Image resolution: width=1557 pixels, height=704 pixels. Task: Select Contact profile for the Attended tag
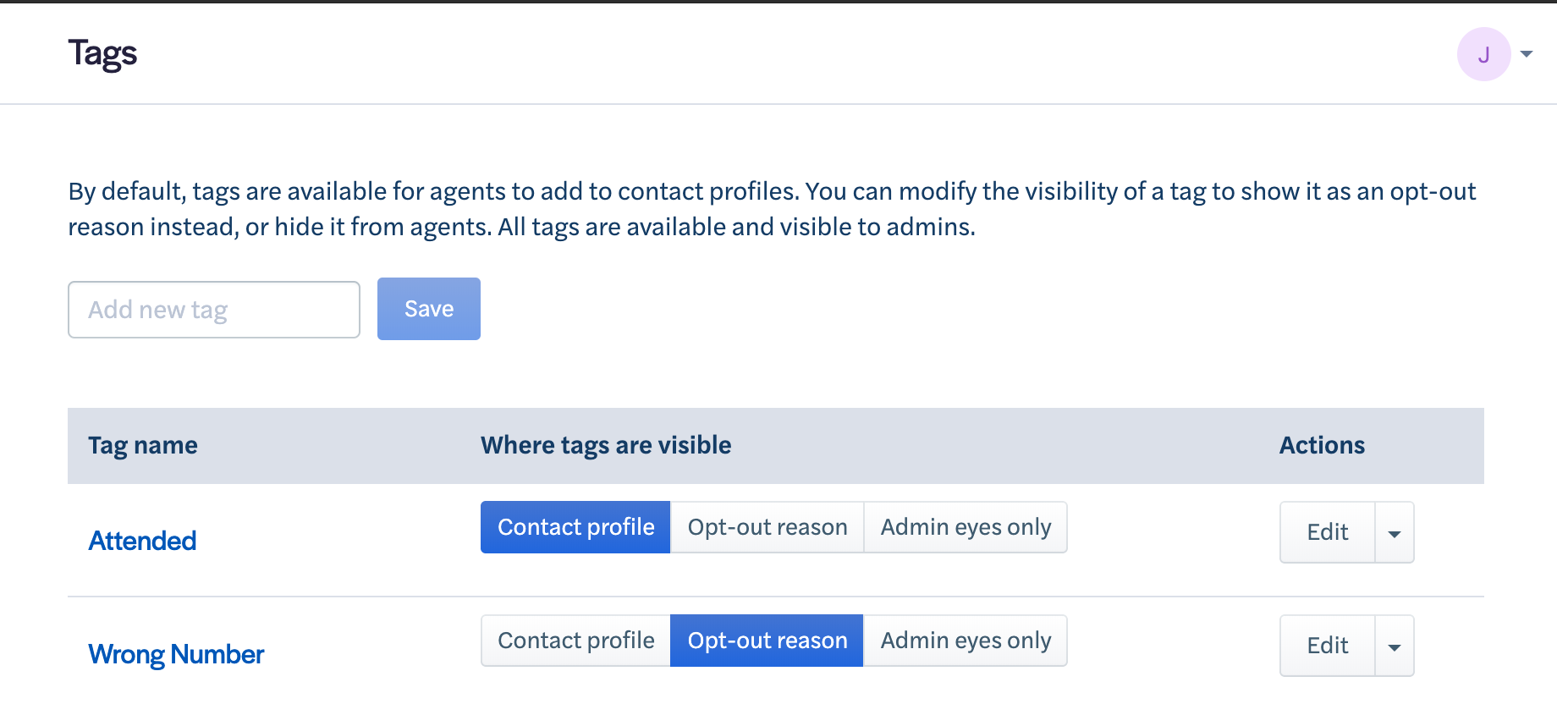(575, 526)
